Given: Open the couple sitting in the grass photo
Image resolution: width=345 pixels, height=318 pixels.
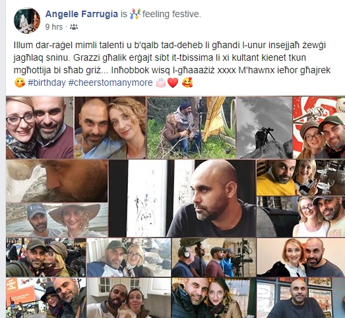Looking at the screenshot, I should pos(191,127).
